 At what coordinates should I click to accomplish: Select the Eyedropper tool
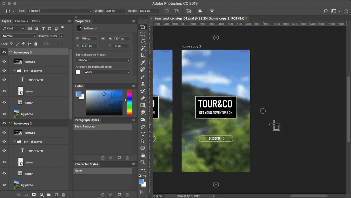143,62
